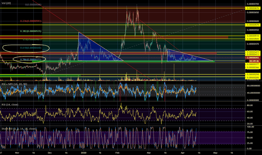Screen dimensions: 262x155
Task: Click the Fibonacci 0.5(0.00000487) level label
Action: pyautogui.click(x=32, y=39)
